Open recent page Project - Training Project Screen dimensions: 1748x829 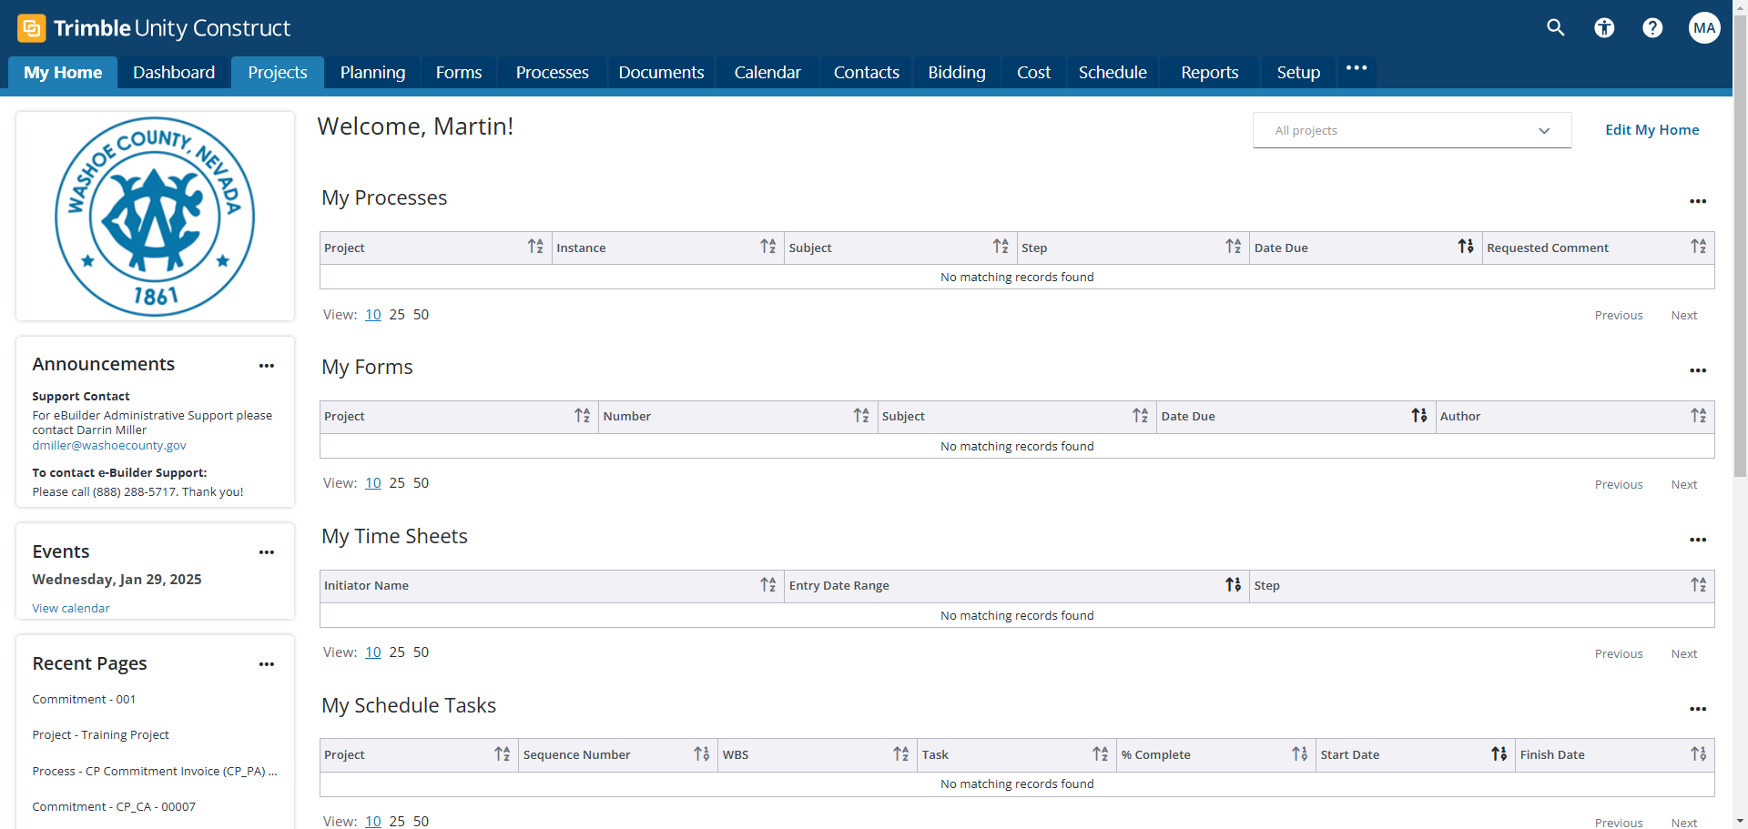click(x=100, y=735)
